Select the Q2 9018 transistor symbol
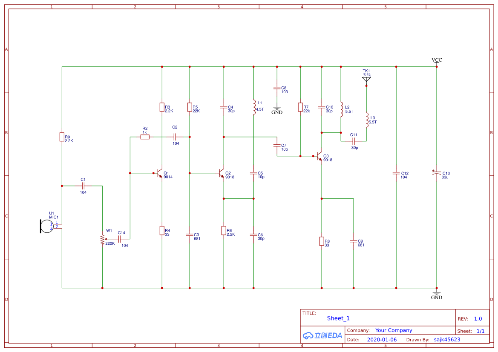Image resolution: width=498 pixels, height=352 pixels. tap(221, 173)
